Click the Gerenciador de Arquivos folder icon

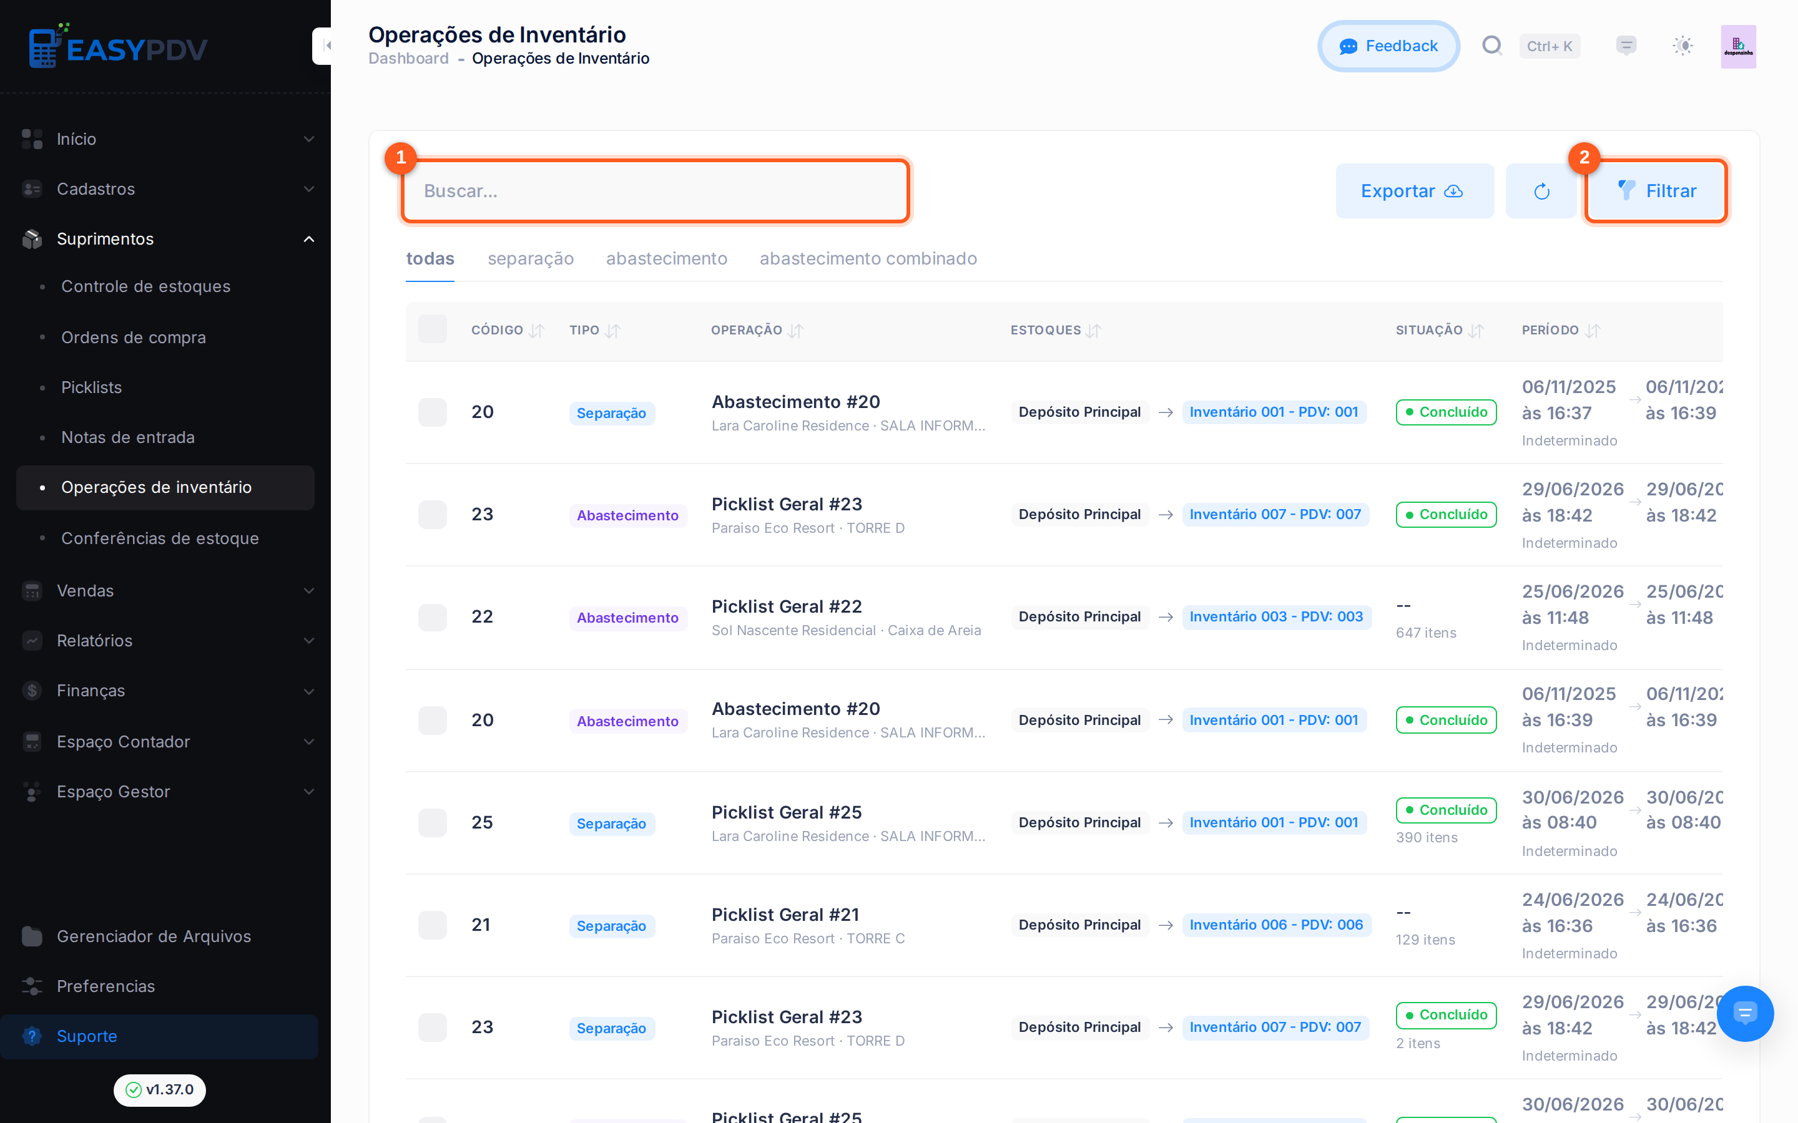click(x=32, y=936)
